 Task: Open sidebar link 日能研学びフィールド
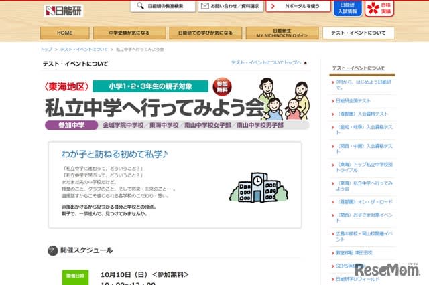pos(357,279)
